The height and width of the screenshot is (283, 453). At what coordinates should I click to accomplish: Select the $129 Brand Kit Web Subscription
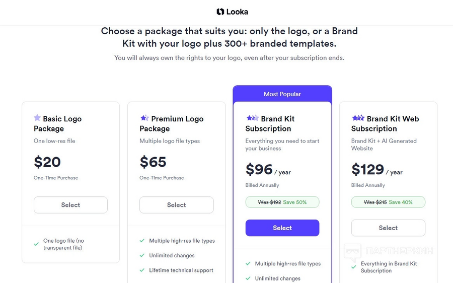388,228
